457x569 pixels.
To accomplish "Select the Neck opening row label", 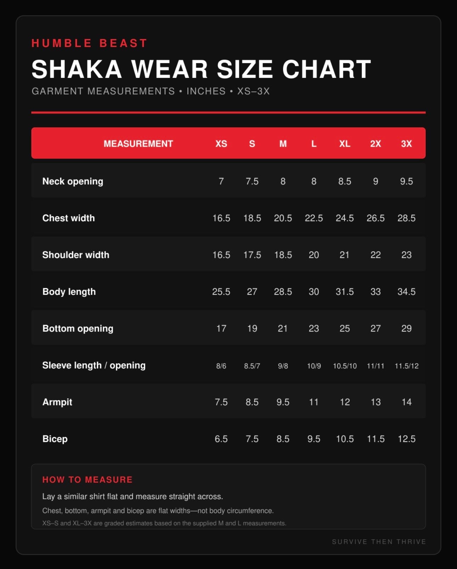I will point(73,181).
